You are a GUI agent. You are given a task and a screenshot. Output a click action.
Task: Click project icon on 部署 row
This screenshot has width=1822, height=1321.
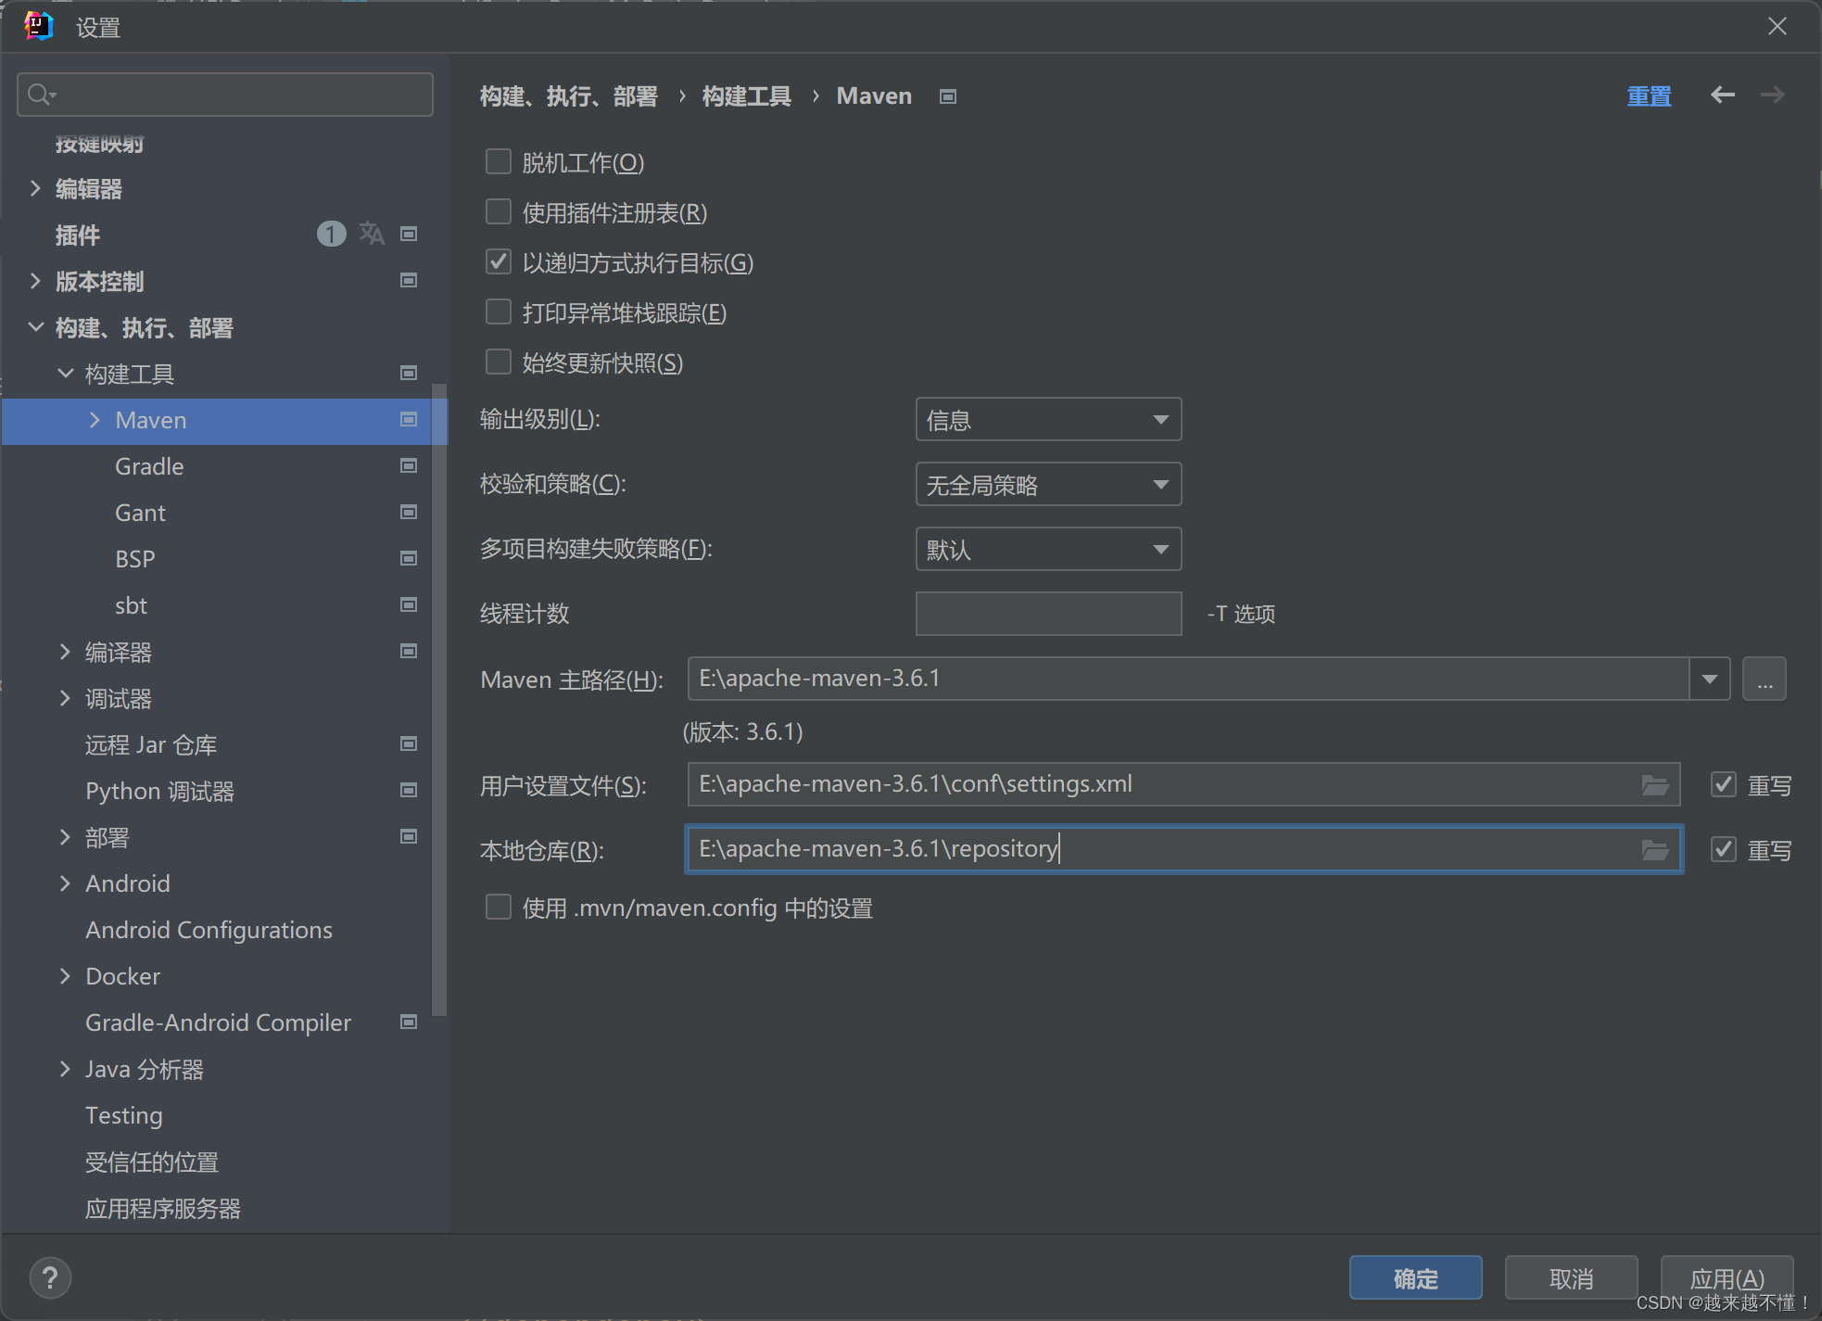tap(408, 836)
